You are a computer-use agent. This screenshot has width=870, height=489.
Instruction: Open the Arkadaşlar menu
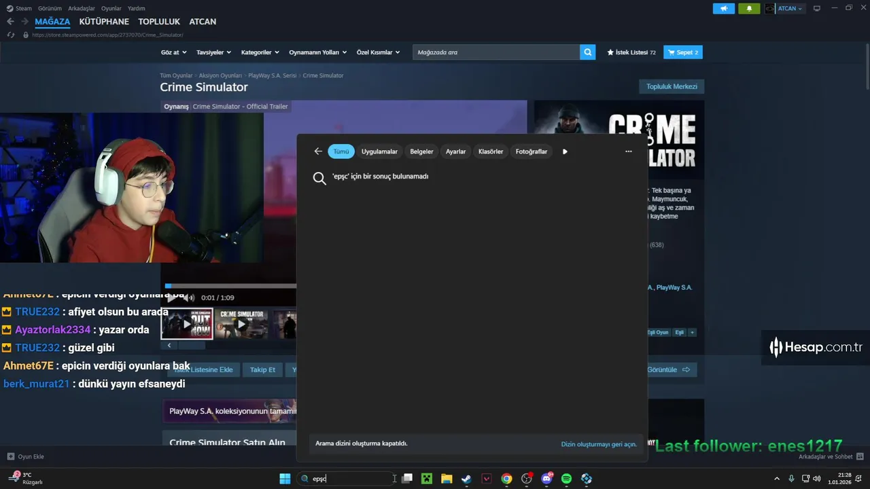[x=82, y=8]
